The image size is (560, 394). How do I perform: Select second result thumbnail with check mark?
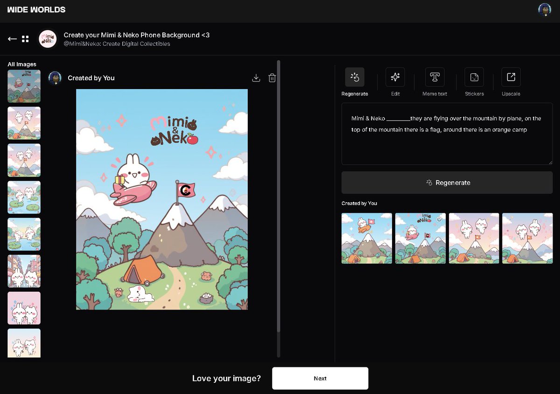pos(420,239)
